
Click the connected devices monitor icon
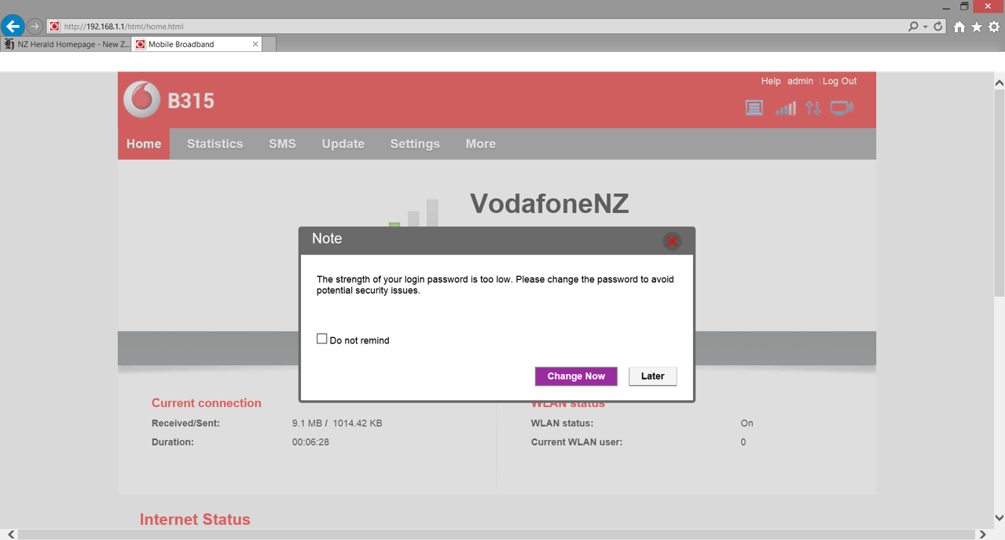coord(842,108)
